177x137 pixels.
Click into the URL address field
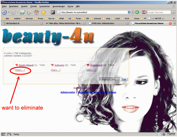[x=91, y=12]
